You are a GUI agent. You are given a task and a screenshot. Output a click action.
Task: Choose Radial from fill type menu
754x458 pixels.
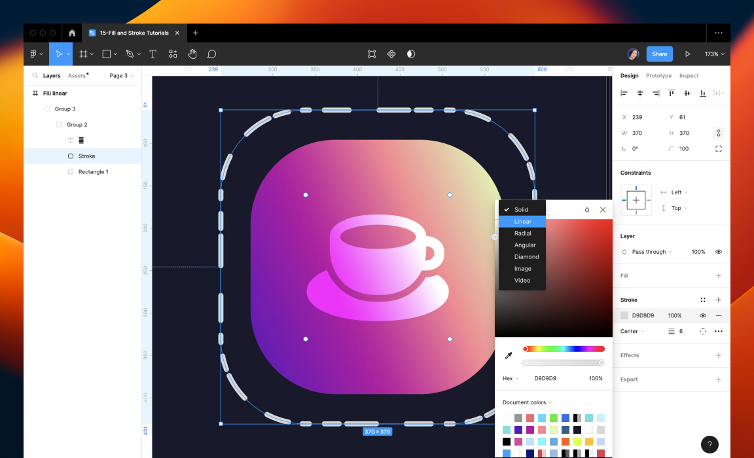point(522,233)
